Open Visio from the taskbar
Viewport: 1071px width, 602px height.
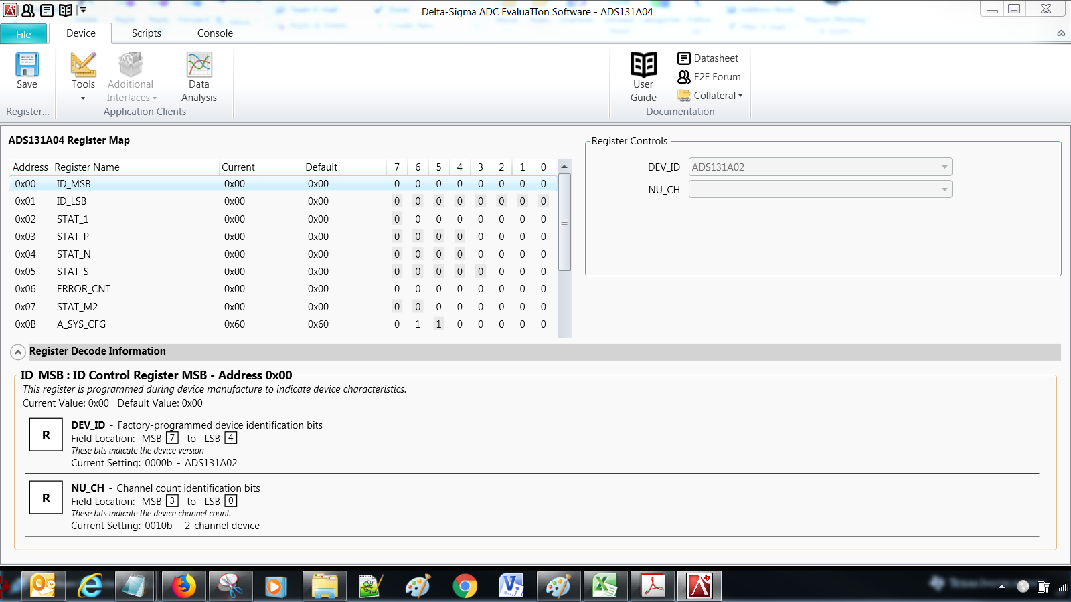pos(511,586)
